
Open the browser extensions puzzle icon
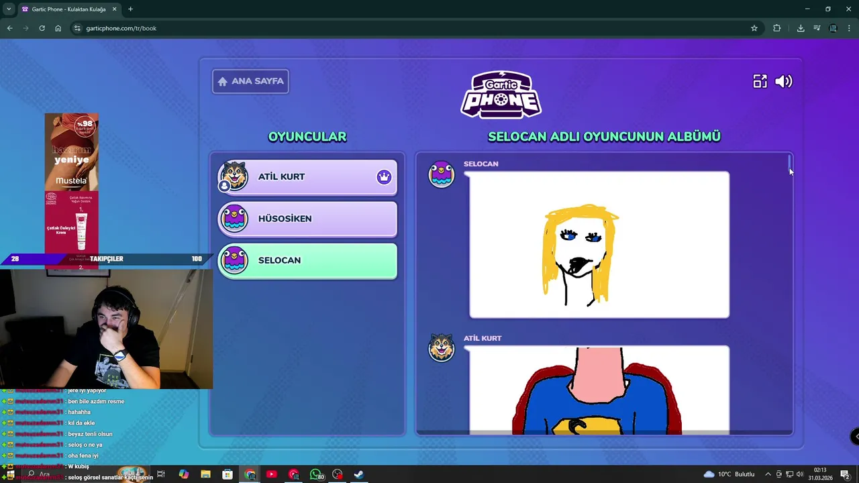pos(776,28)
